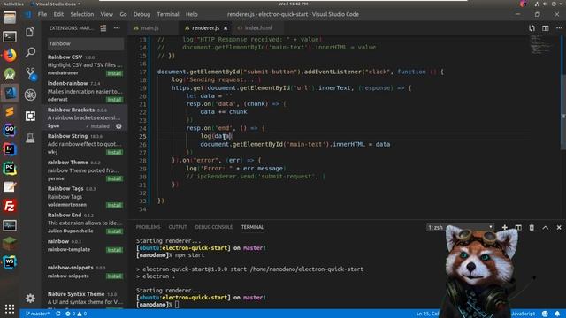566x318 pixels.
Task: Open editor more actions ellipsis
Action: (x=559, y=27)
